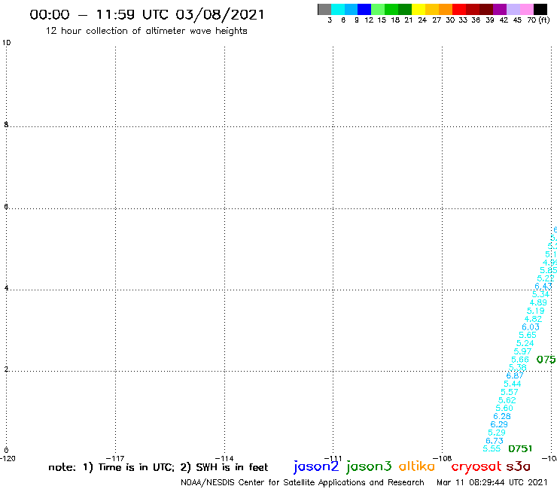Click the 5.97 wave height value
557x489 pixels.
coord(522,351)
